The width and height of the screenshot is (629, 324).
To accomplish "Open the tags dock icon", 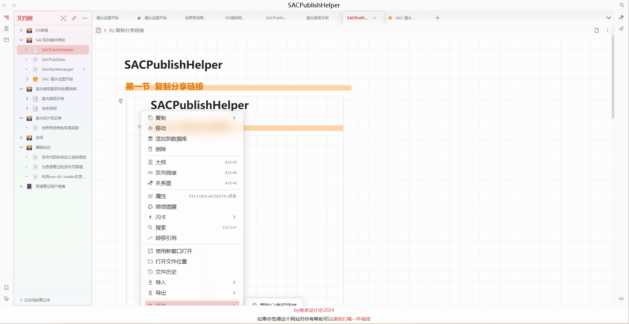I will pos(6,299).
